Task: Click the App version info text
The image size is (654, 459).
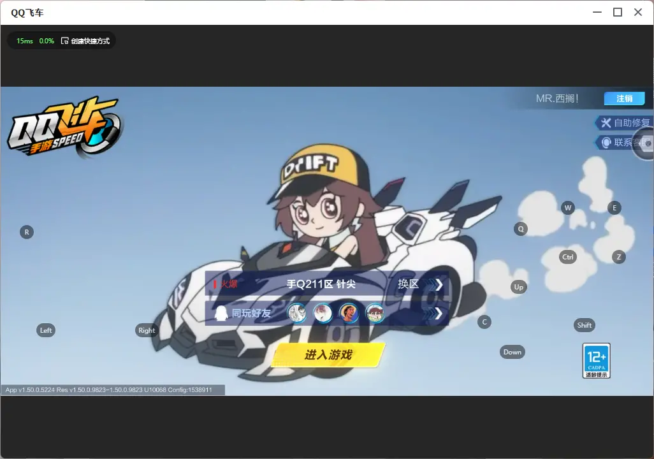Action: click(x=109, y=390)
